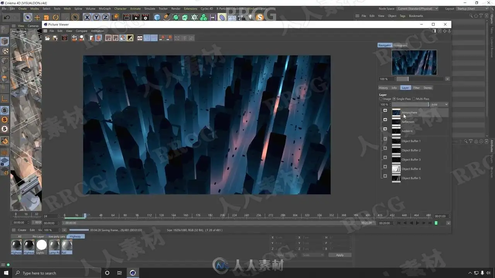Open the Node Space dropdown

(x=418, y=8)
